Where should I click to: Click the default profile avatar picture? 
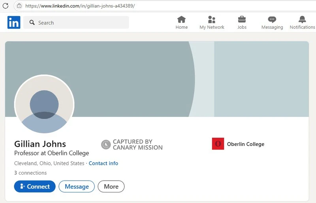(x=44, y=104)
